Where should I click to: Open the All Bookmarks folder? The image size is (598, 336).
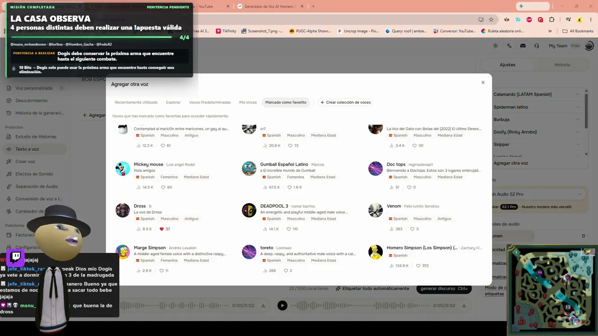(x=578, y=31)
